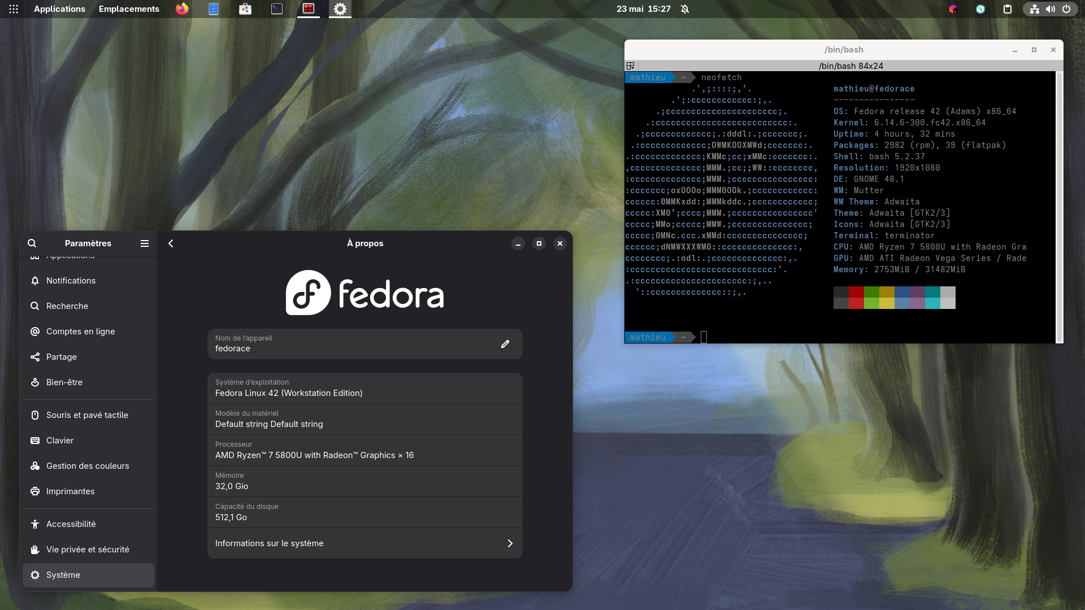This screenshot has width=1085, height=610.
Task: Open the clock and calendar at 23 mai 15:27
Action: [x=644, y=9]
